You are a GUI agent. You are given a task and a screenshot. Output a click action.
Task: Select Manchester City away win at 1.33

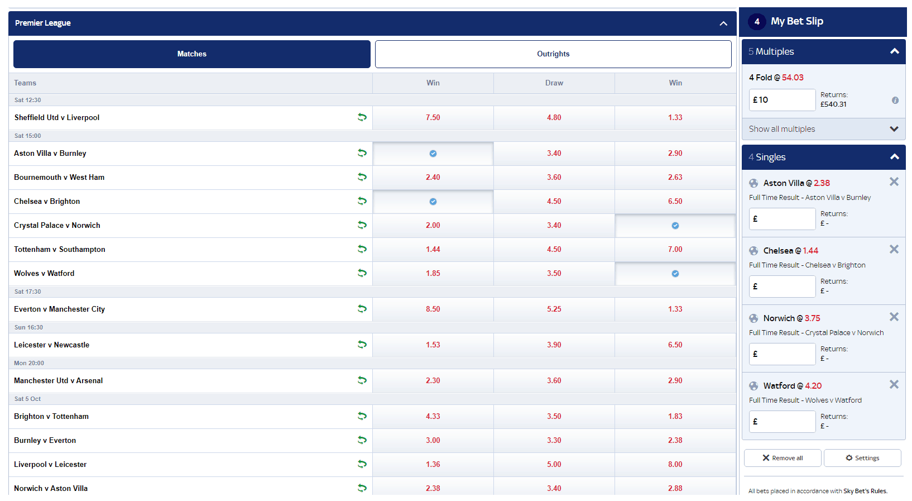click(x=675, y=309)
